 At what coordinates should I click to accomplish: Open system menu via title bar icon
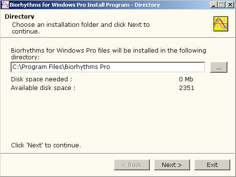pyautogui.click(x=5, y=5)
